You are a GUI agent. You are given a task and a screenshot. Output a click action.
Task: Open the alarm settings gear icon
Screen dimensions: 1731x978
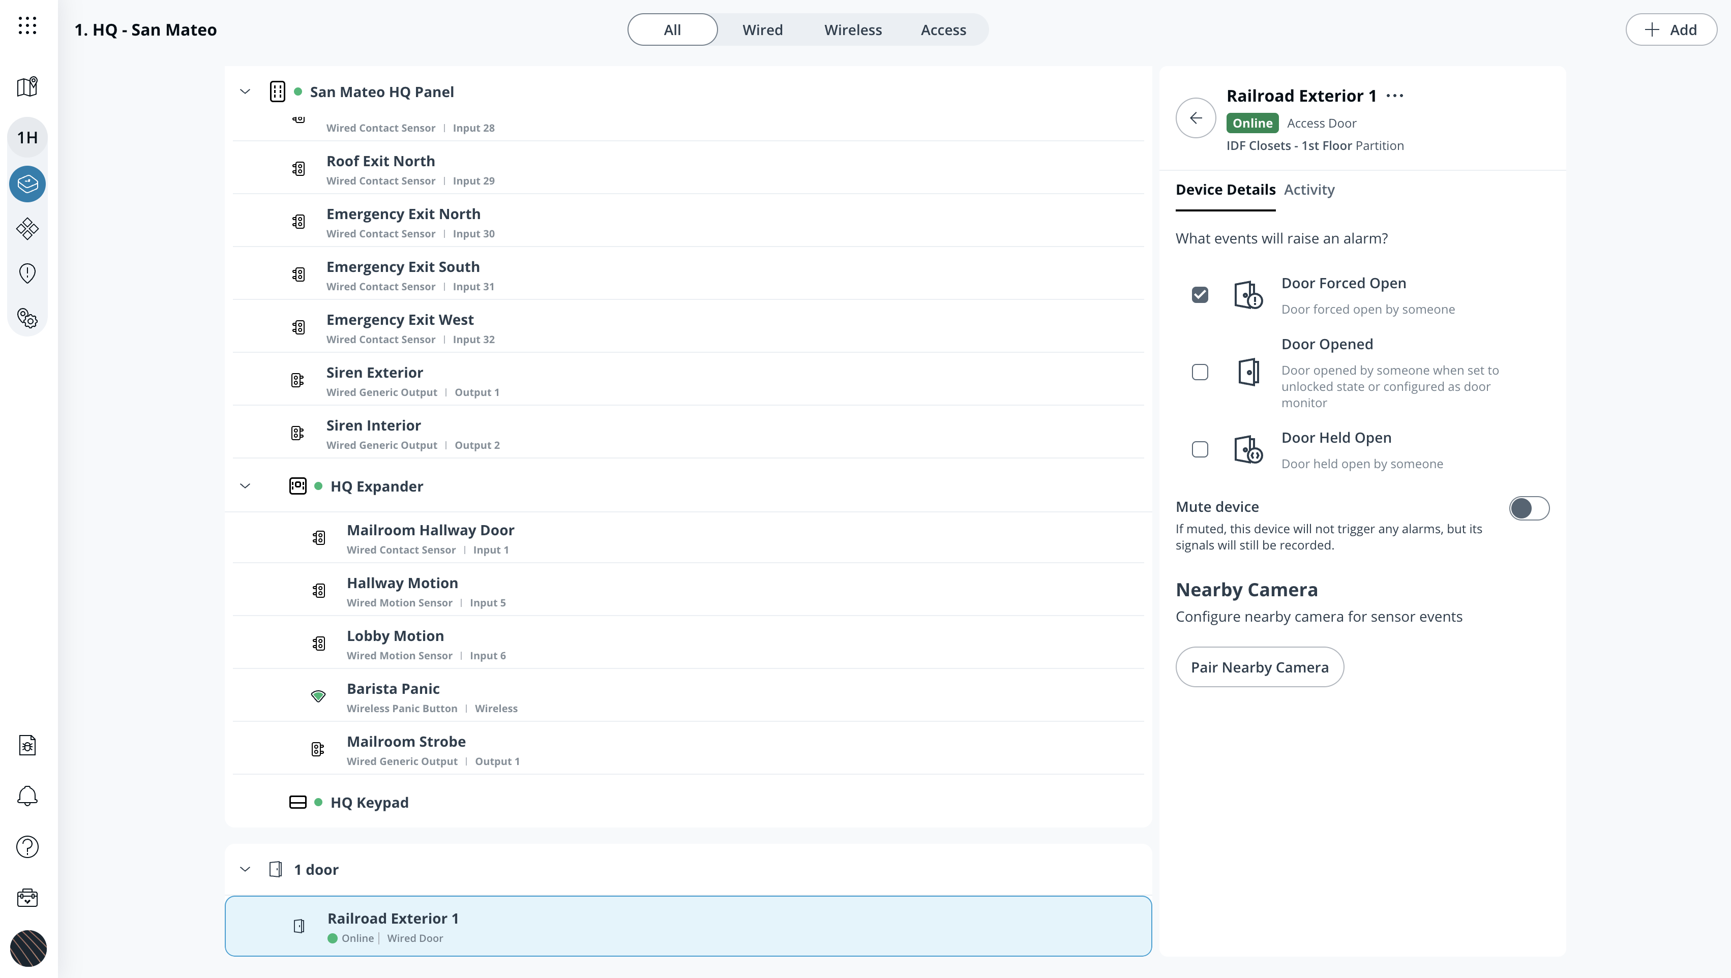pyautogui.click(x=27, y=318)
